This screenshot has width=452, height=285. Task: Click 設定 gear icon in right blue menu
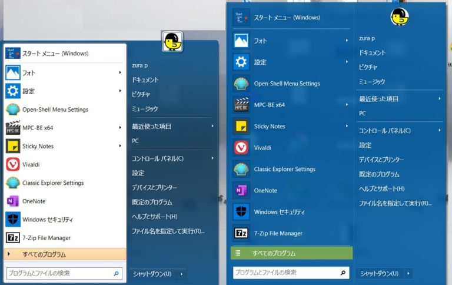click(x=241, y=62)
